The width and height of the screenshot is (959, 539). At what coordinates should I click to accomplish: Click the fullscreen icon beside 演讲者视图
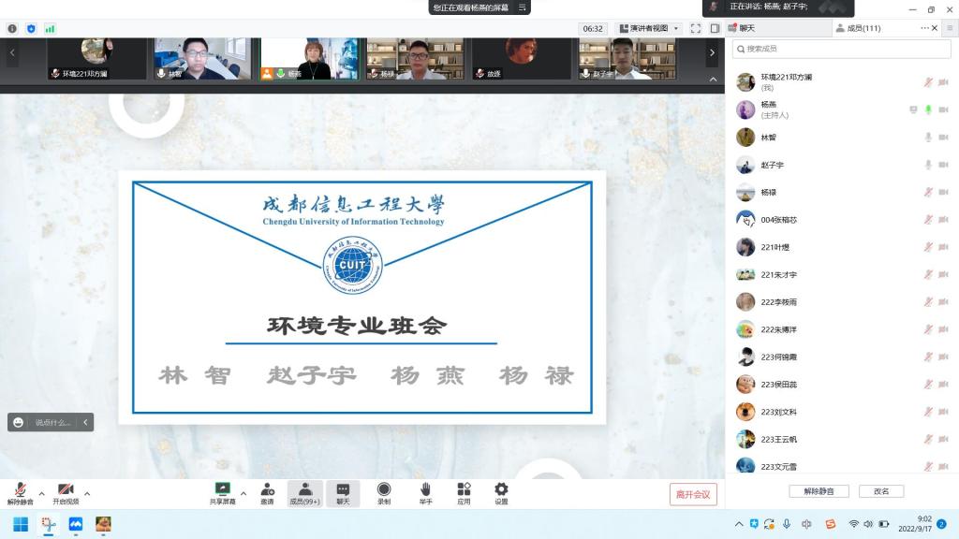pos(695,28)
